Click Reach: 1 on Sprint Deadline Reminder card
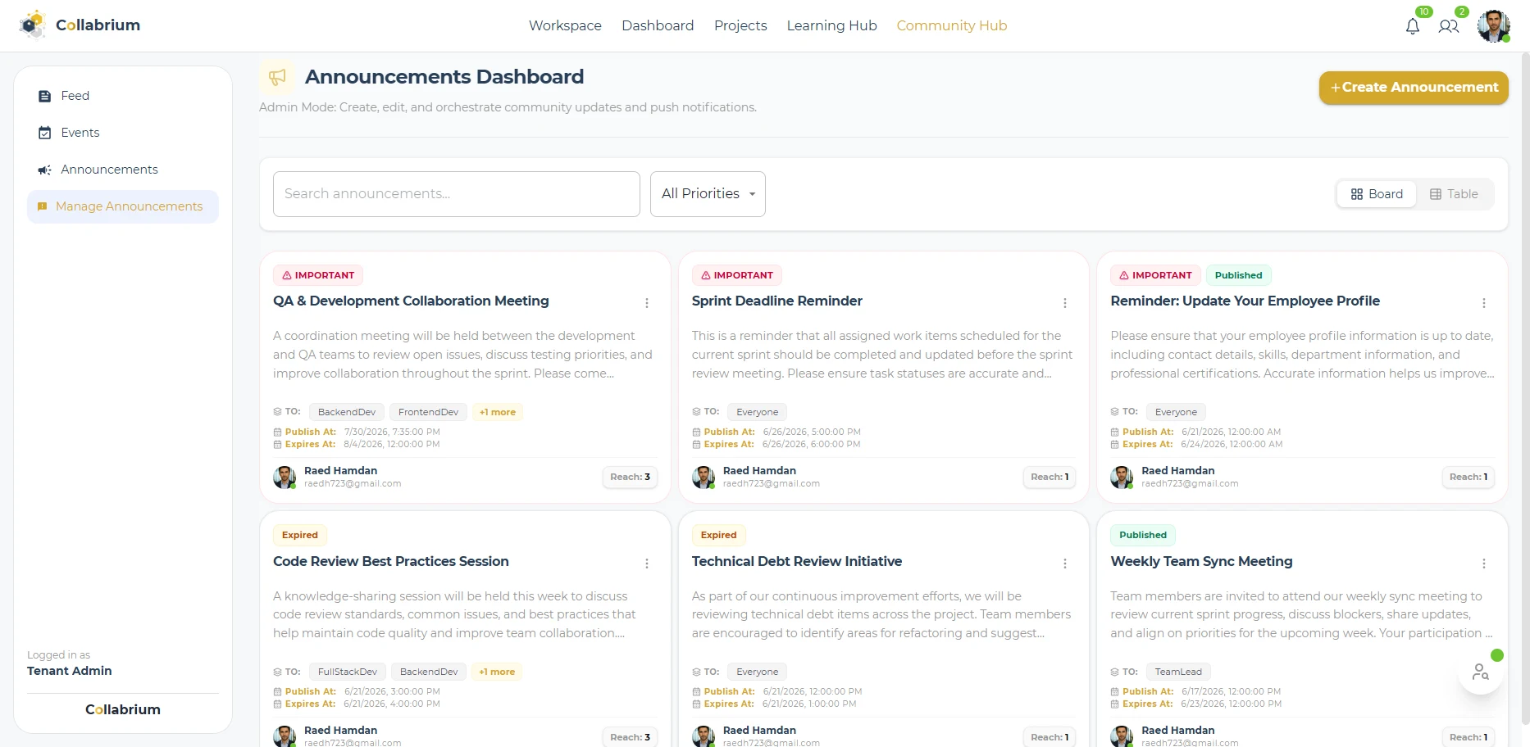The height and width of the screenshot is (747, 1530). click(1050, 477)
